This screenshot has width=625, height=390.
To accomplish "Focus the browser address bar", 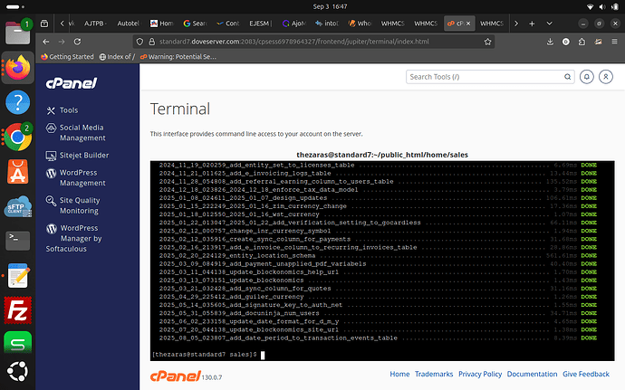I will pyautogui.click(x=314, y=42).
